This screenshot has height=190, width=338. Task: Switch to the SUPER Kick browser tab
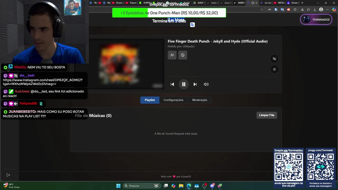[x=145, y=3]
